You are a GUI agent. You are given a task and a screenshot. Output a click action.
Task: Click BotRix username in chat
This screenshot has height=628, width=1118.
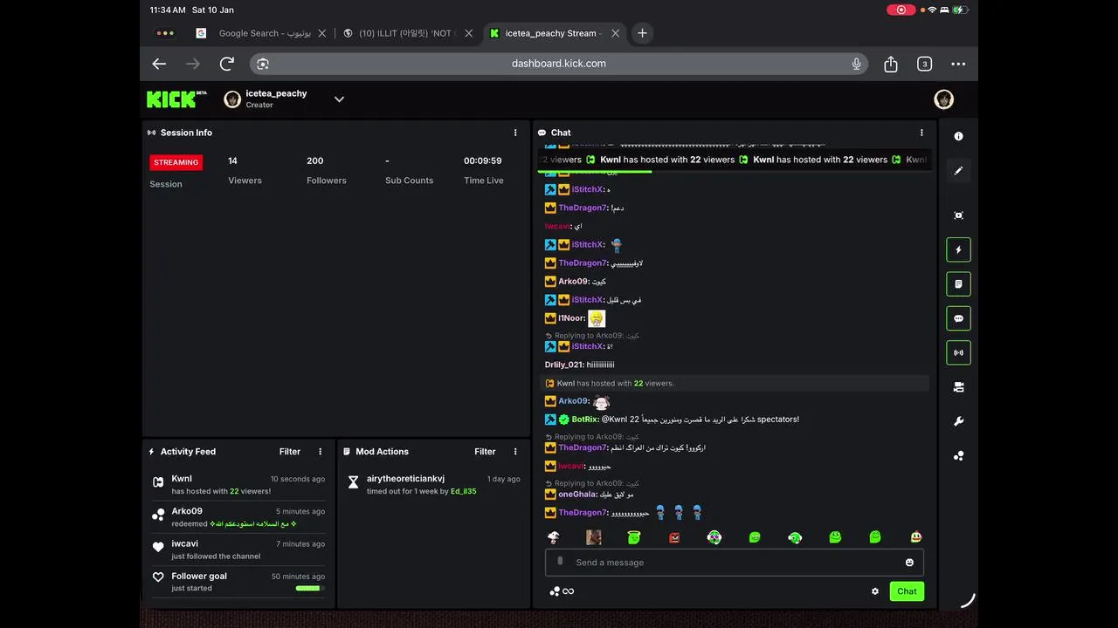pyautogui.click(x=584, y=420)
